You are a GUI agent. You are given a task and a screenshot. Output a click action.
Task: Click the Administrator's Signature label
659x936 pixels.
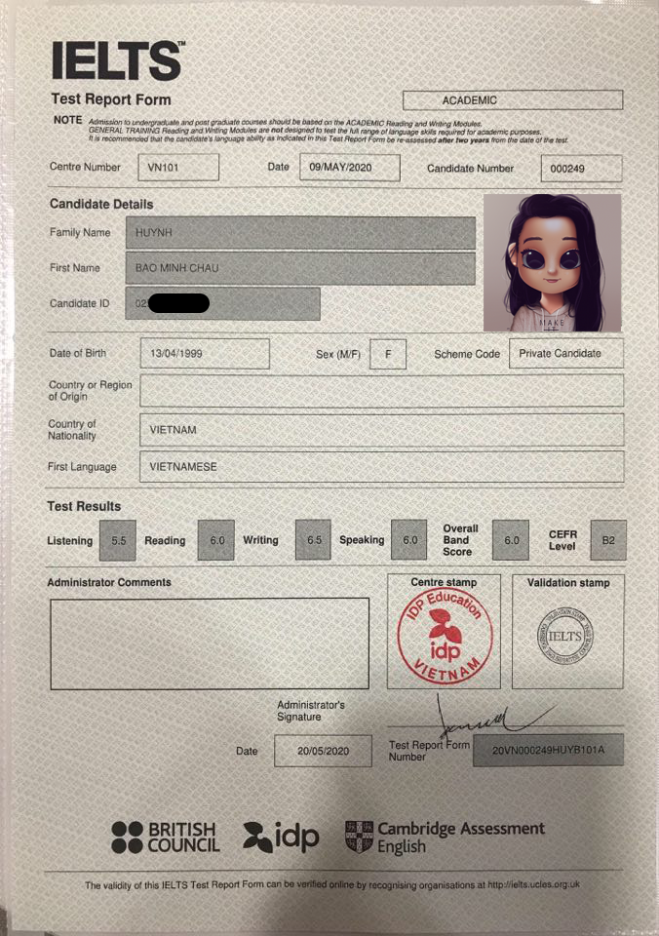310,711
